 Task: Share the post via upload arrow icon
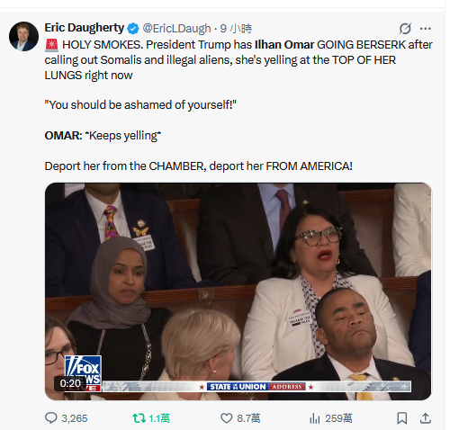coord(426,418)
